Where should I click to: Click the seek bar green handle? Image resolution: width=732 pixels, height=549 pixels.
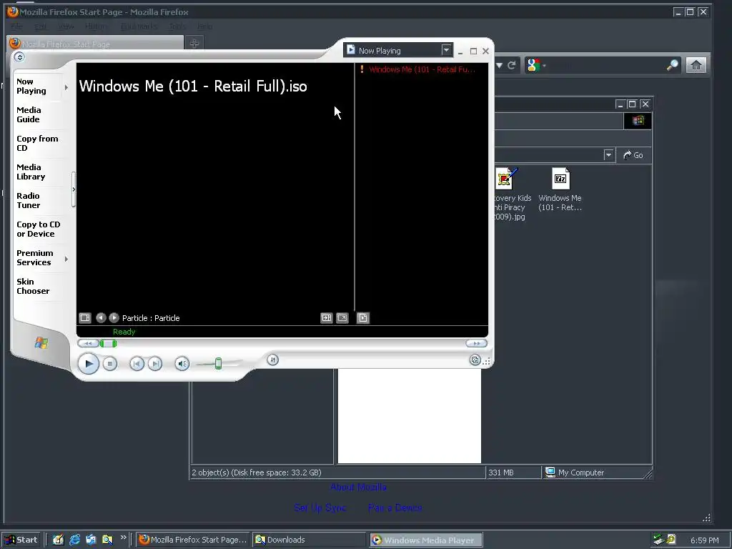[109, 344]
